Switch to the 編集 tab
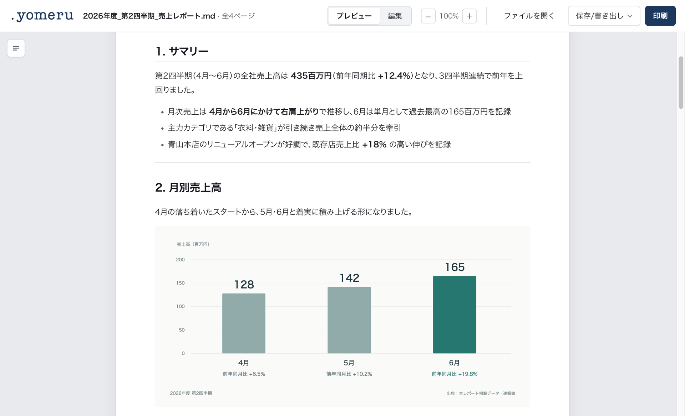 point(395,16)
